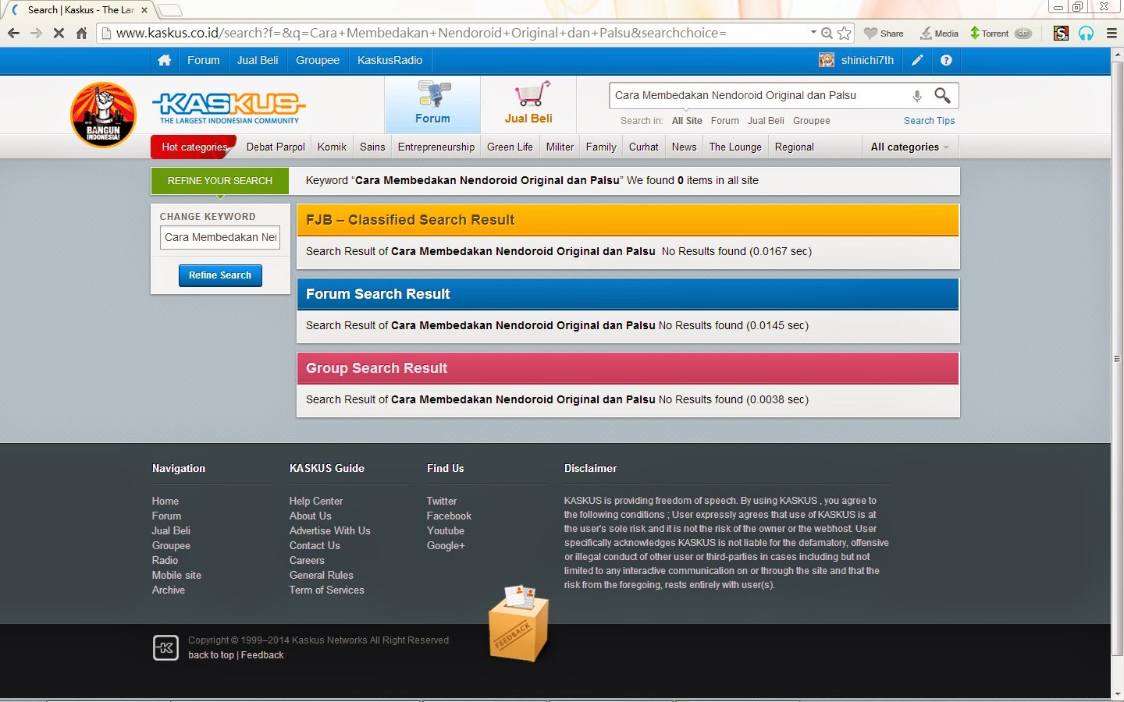Click the Change Keyword input field

220,237
